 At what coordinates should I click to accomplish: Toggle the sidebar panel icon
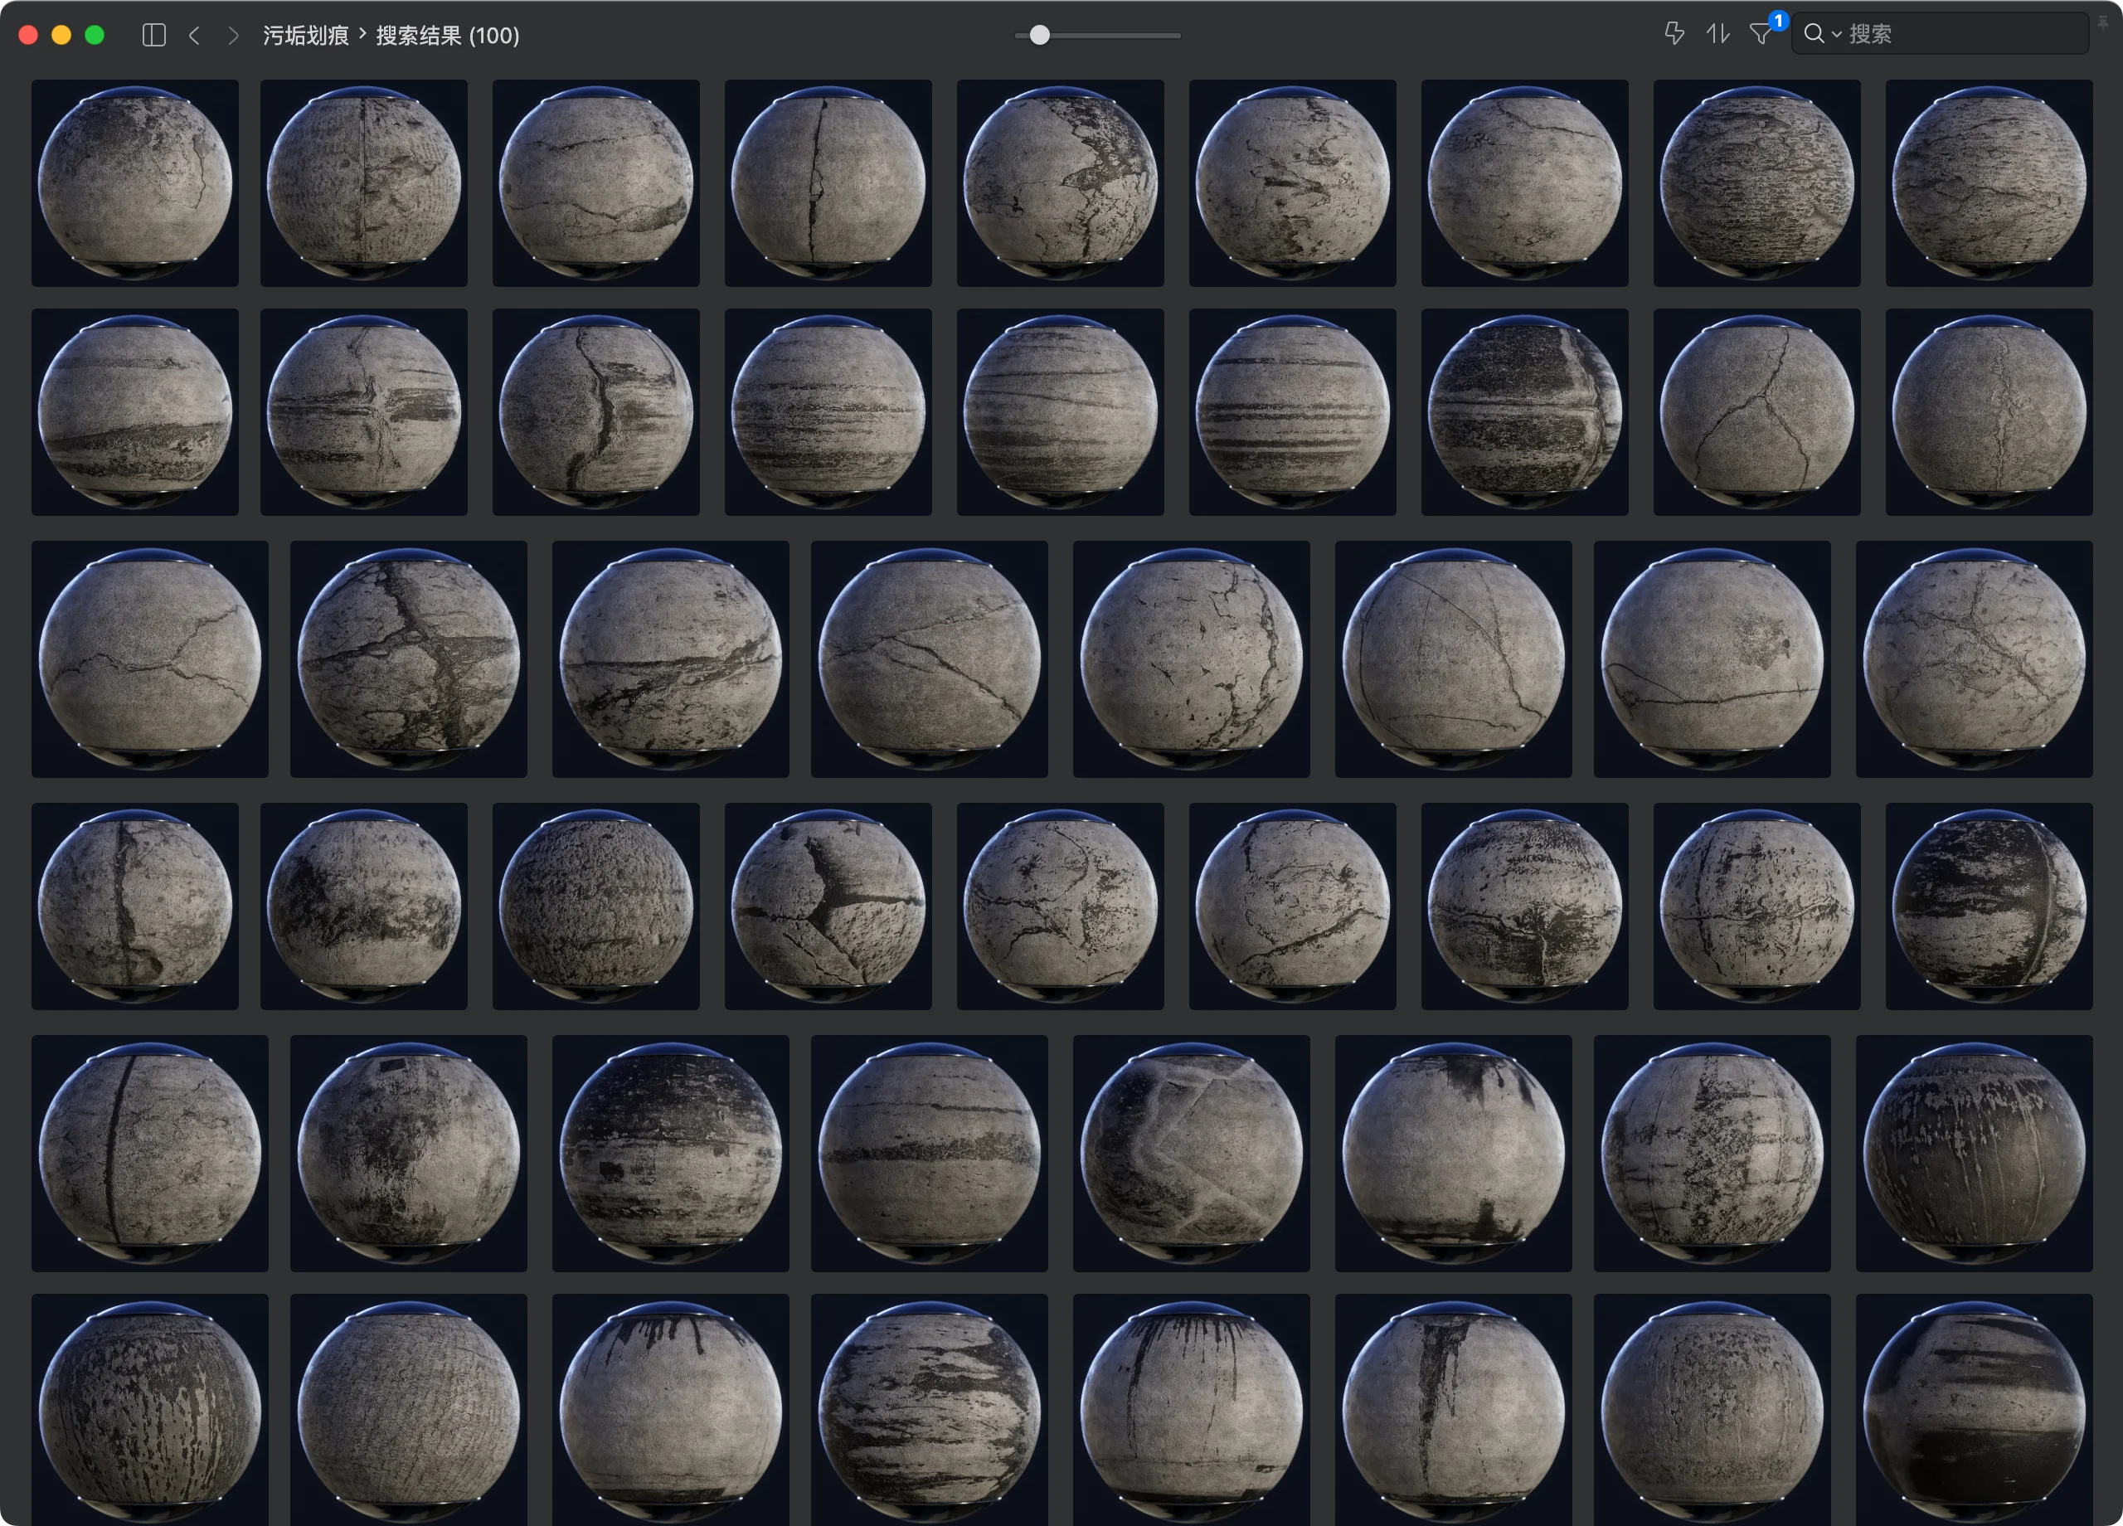[x=154, y=36]
